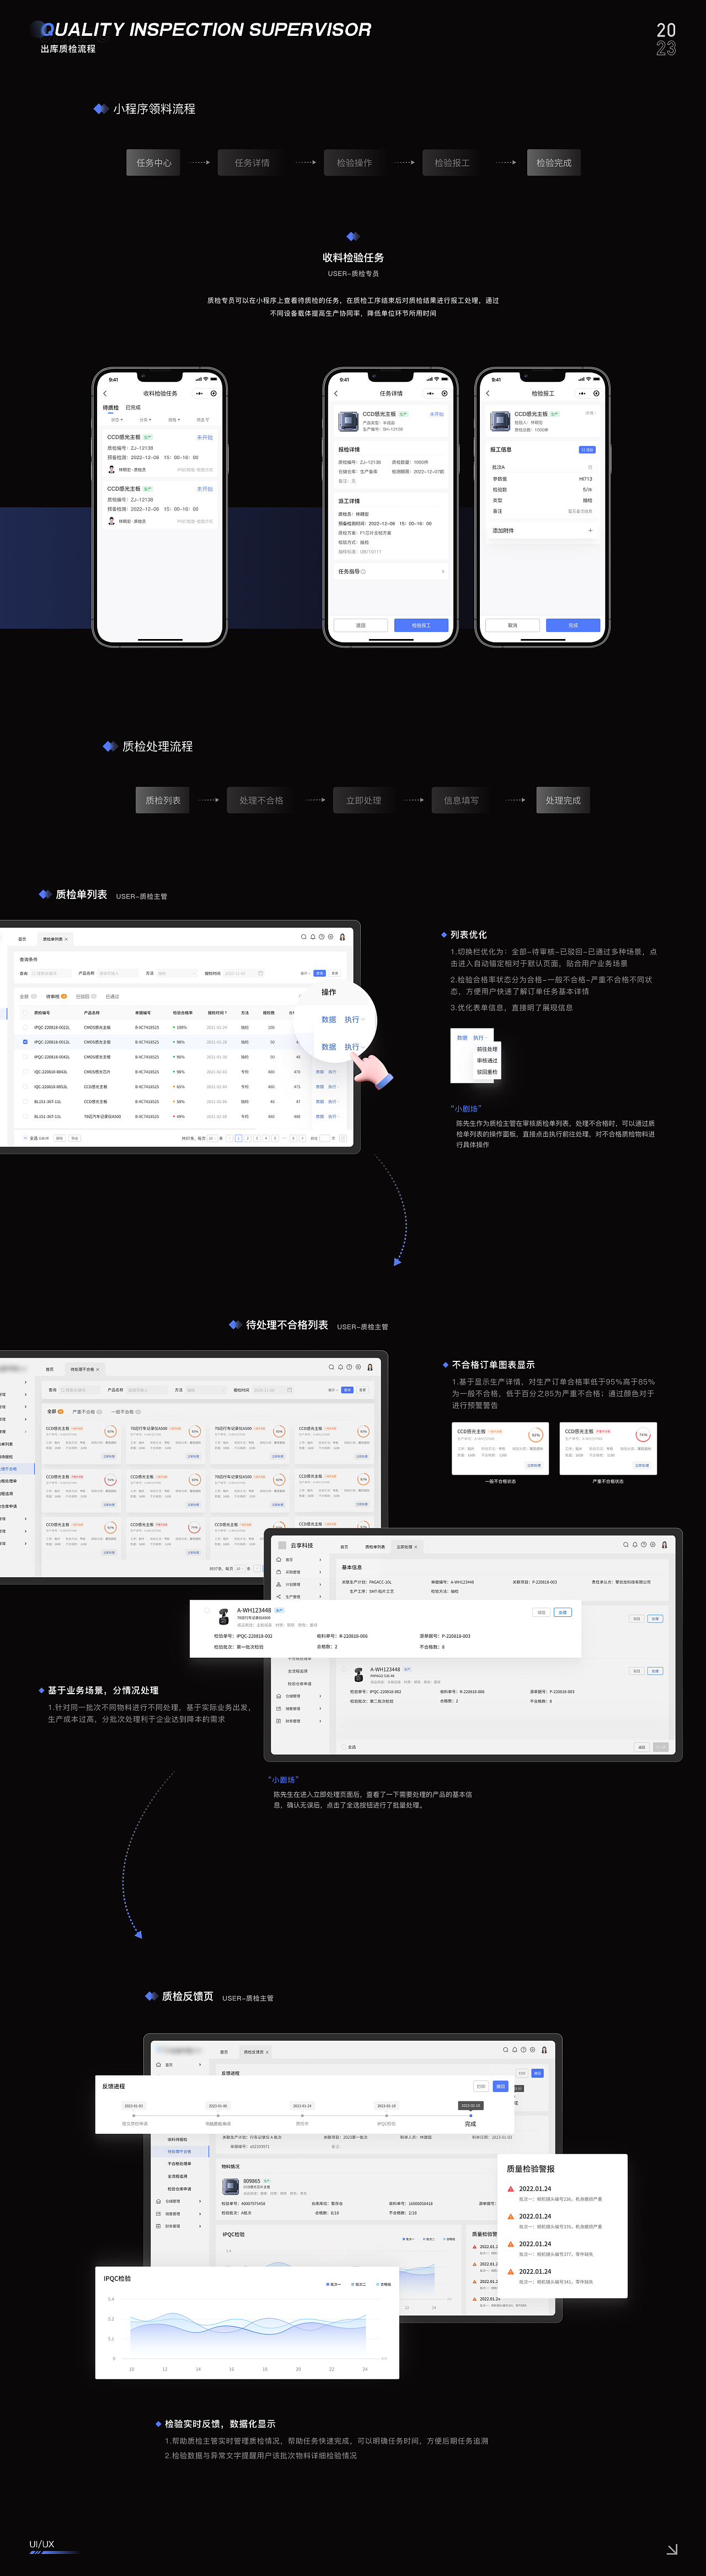Toggle the 全选 checkbox in table footer

25,1138
